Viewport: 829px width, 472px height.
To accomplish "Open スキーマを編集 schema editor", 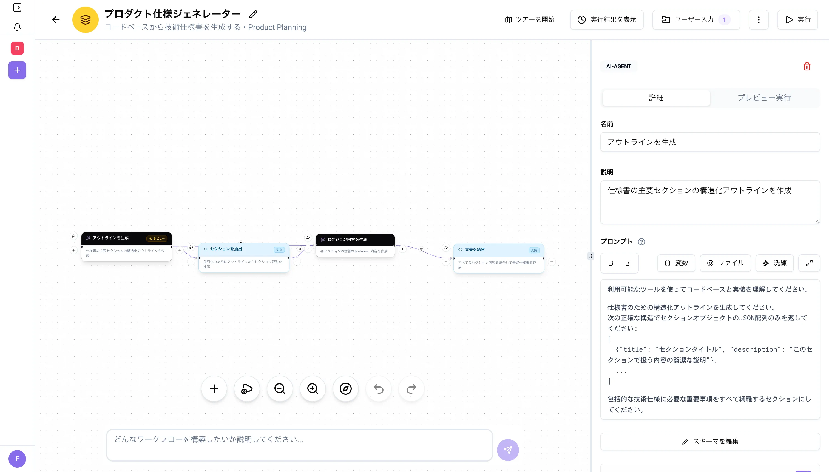I will [x=710, y=442].
